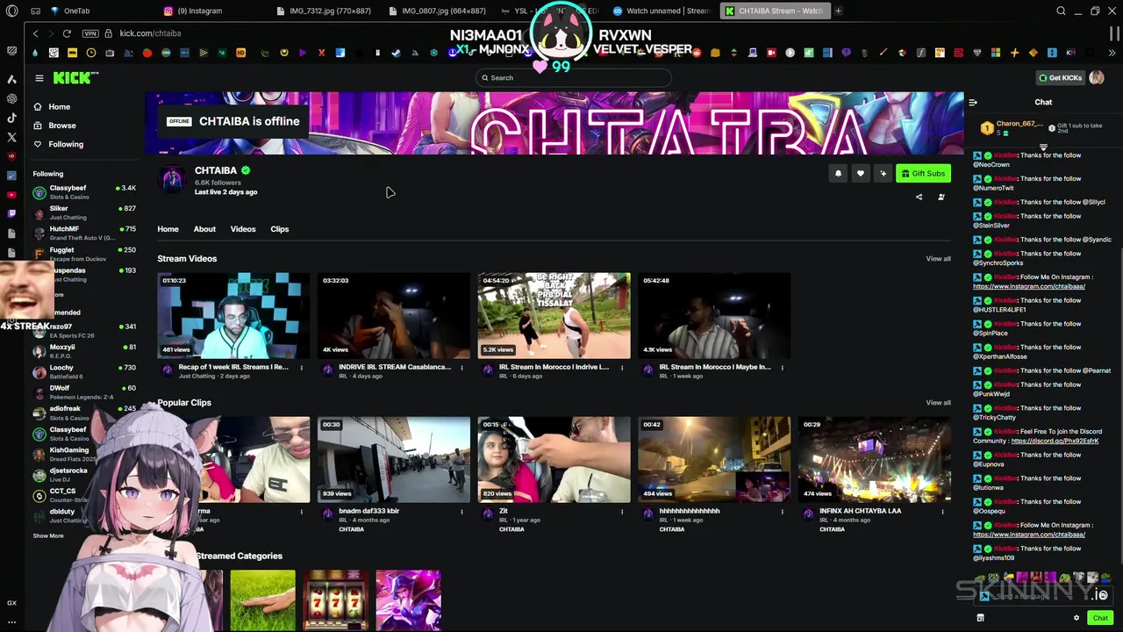The height and width of the screenshot is (632, 1123).
Task: Click the browser back arrow
Action: tap(35, 33)
